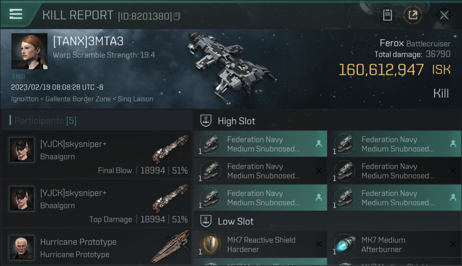Select the MK7 Medium Afterburner icon

344,244
